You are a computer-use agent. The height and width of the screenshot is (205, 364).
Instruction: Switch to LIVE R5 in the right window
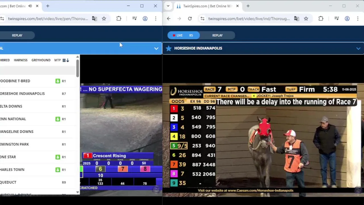point(183,35)
